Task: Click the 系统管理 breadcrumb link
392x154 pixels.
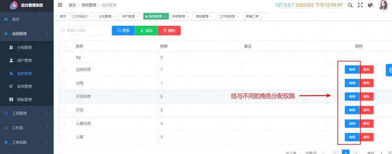Action: click(x=89, y=5)
